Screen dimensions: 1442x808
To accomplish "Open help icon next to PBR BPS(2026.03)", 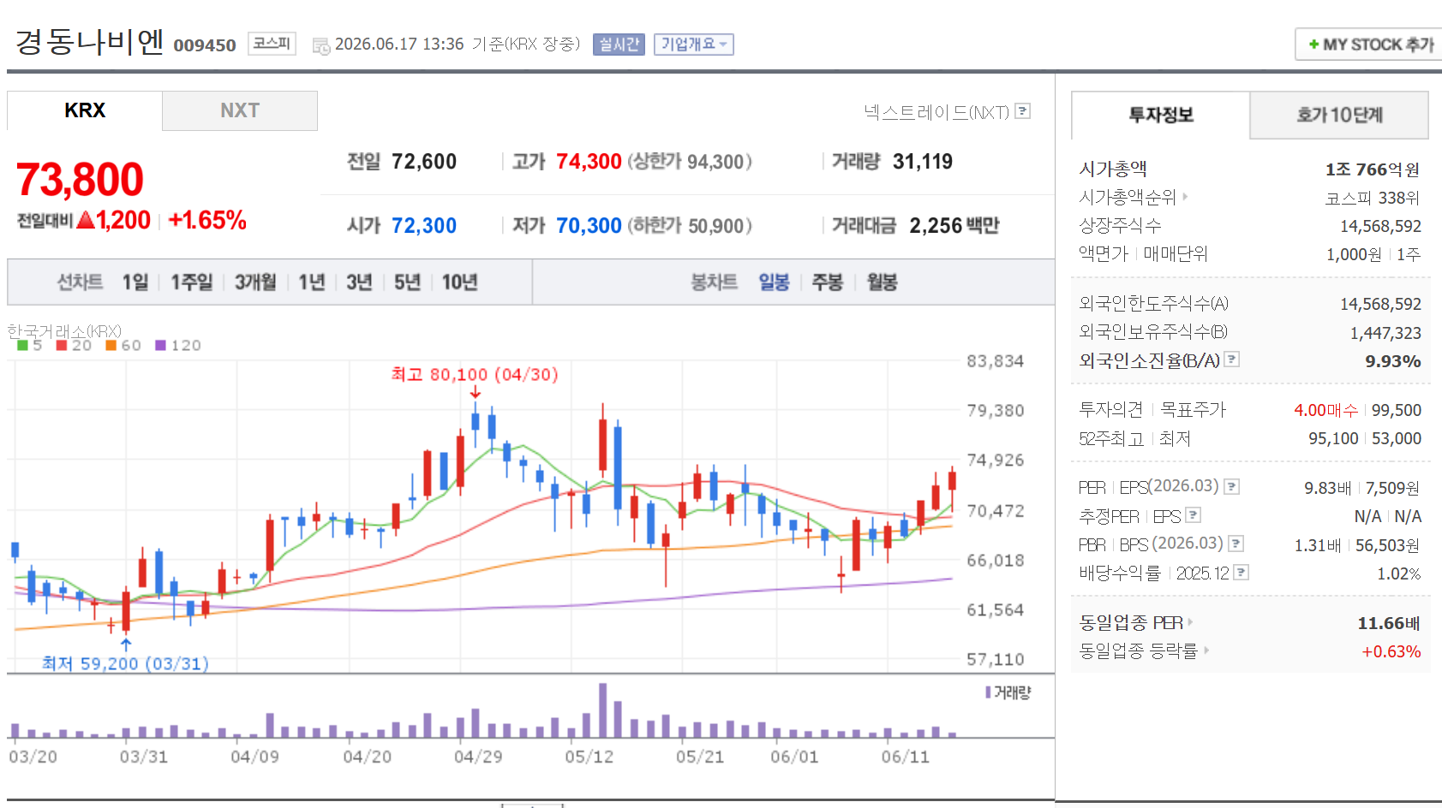I will [1236, 544].
